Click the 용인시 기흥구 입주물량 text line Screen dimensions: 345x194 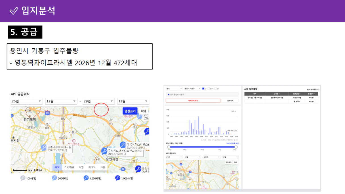click(44, 51)
